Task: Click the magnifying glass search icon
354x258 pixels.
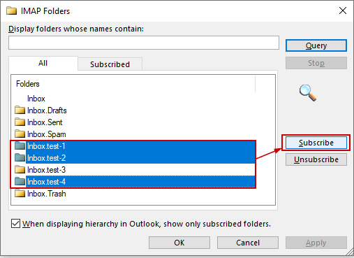Action: tap(308, 93)
